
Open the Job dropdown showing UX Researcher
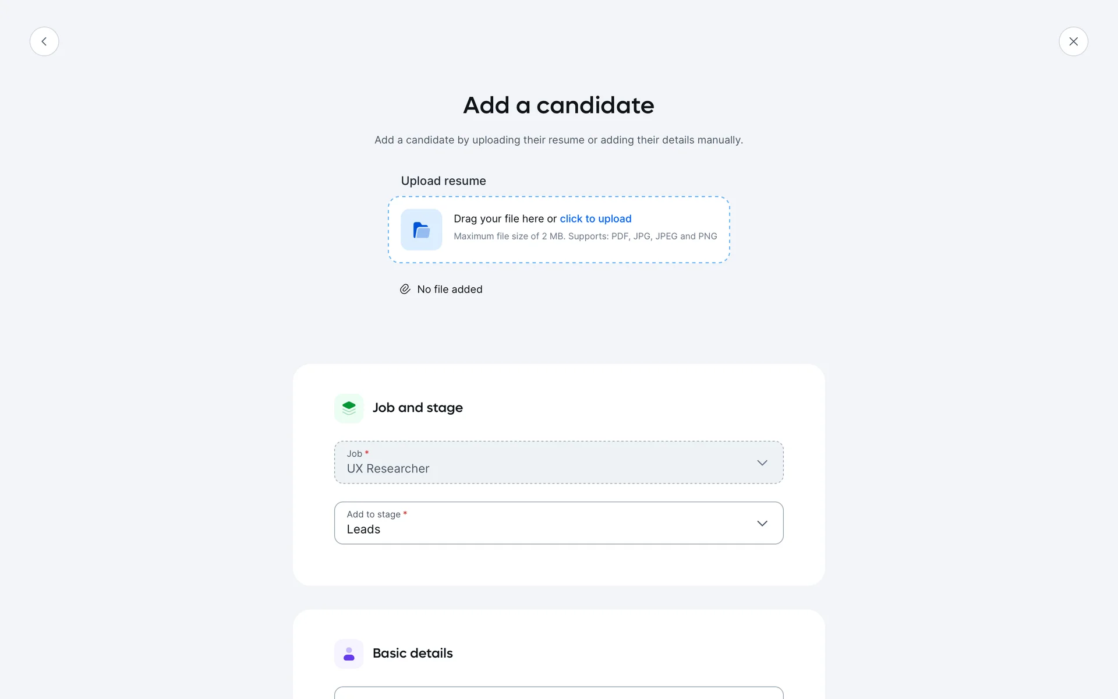tap(547, 463)
